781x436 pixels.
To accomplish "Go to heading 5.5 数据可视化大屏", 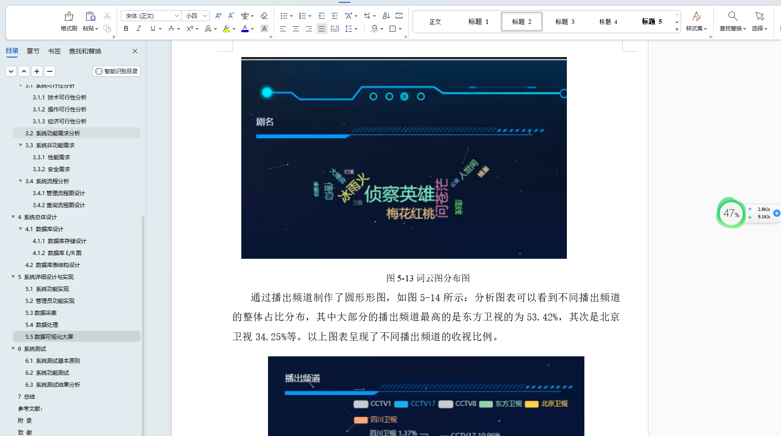I will pyautogui.click(x=76, y=337).
